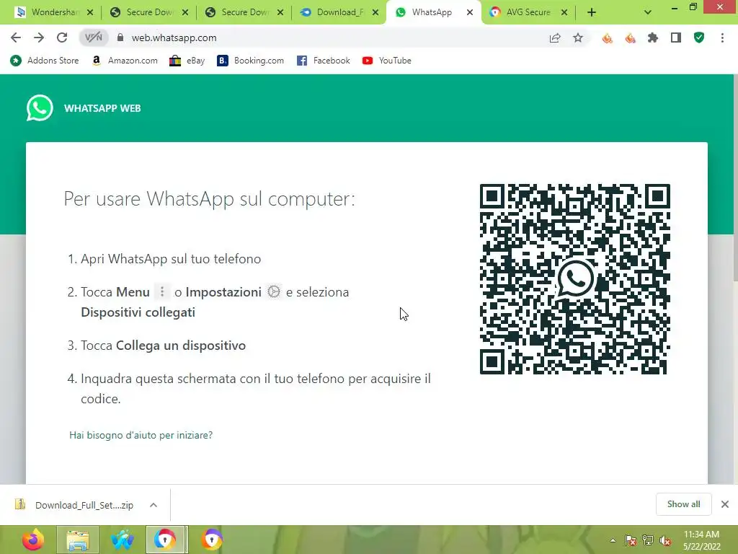Toggle the VPN badge in address bar

point(93,38)
